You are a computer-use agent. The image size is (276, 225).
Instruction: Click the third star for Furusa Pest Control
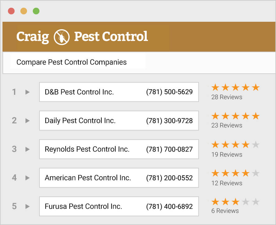pos(235,202)
